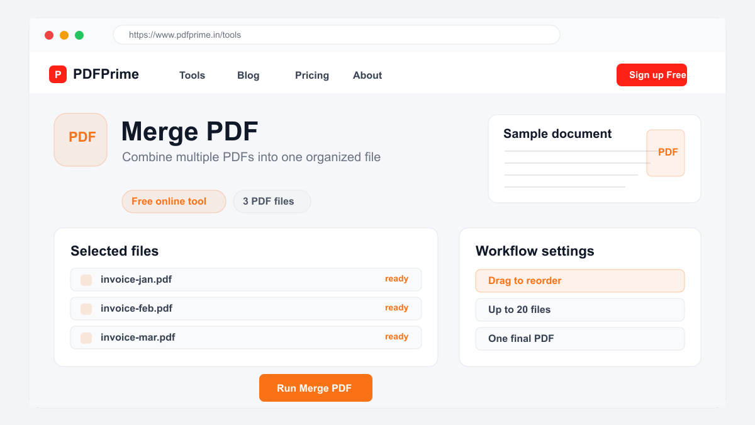Select the Drag to reorder setting
This screenshot has width=755, height=425.
pyautogui.click(x=580, y=281)
